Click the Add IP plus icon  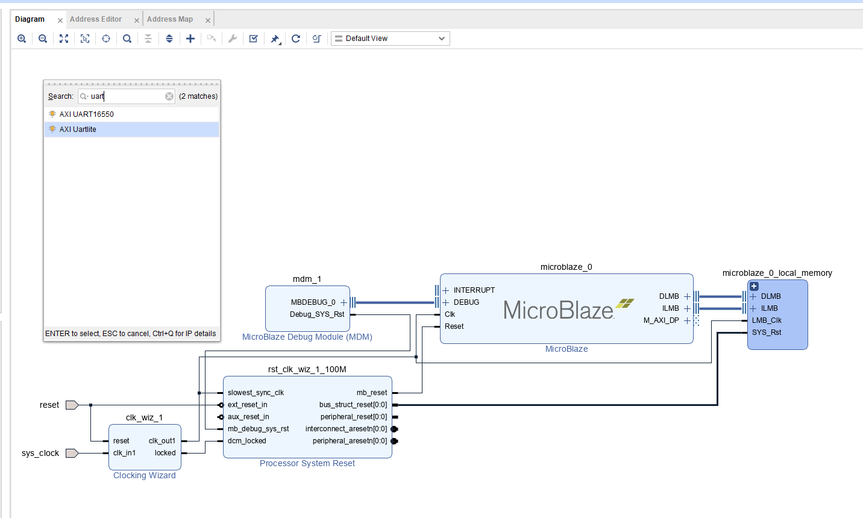tap(190, 39)
